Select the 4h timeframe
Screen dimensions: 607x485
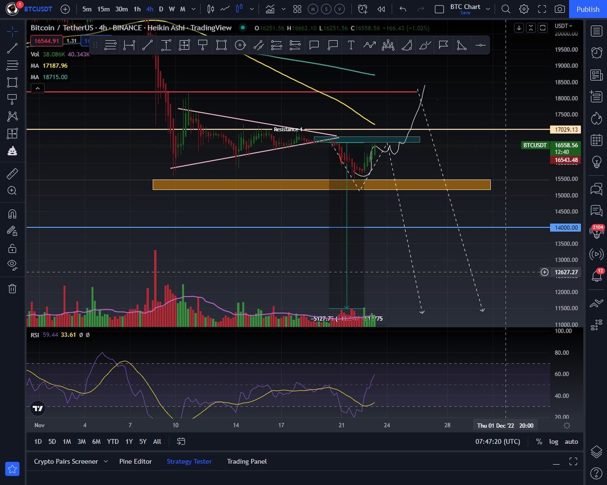tap(150, 9)
